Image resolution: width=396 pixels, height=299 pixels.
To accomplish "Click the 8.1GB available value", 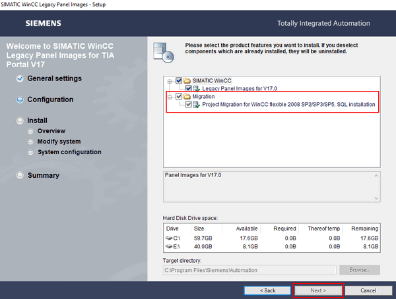I will coord(250,246).
